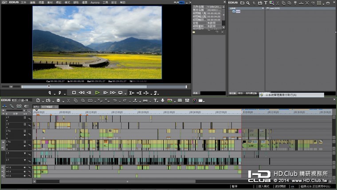
Task: Click the Fast Forward button in the player
Action: pyautogui.click(x=113, y=93)
